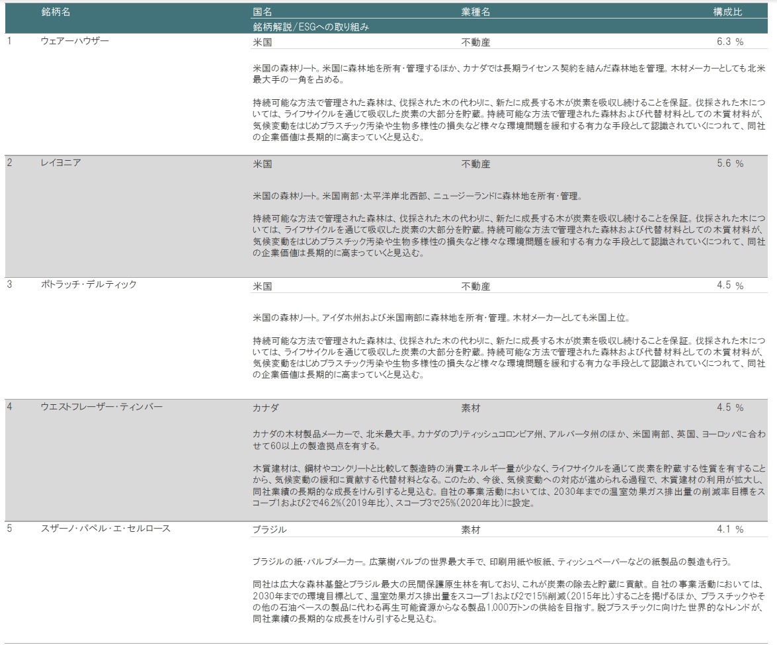
Task: Click 素材 sector in the ウエストフレーザー・ティンバー row
Action: click(470, 408)
